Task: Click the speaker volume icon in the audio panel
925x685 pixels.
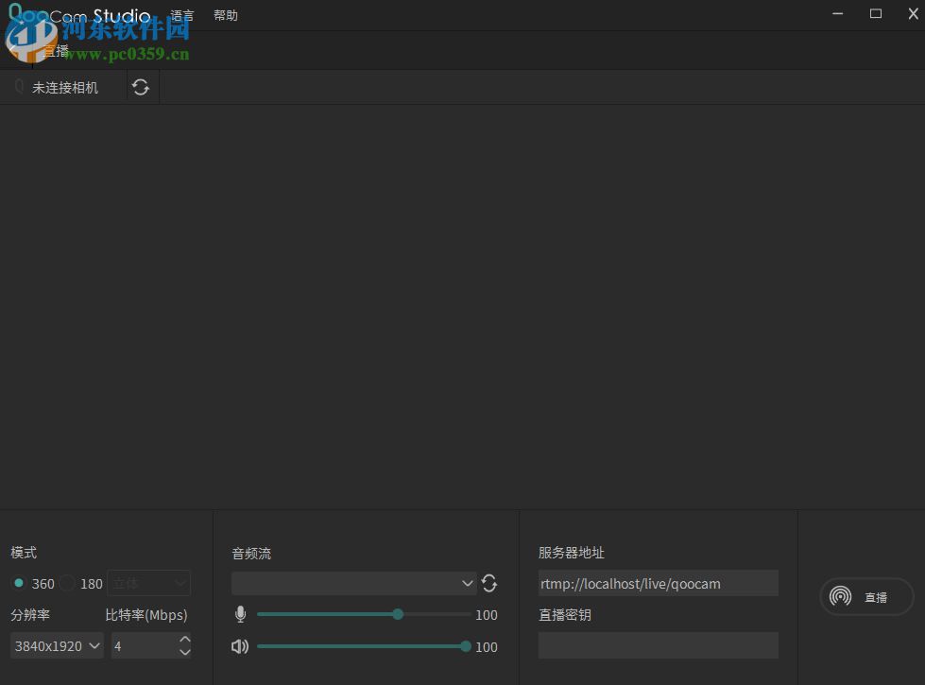Action: pyautogui.click(x=240, y=646)
